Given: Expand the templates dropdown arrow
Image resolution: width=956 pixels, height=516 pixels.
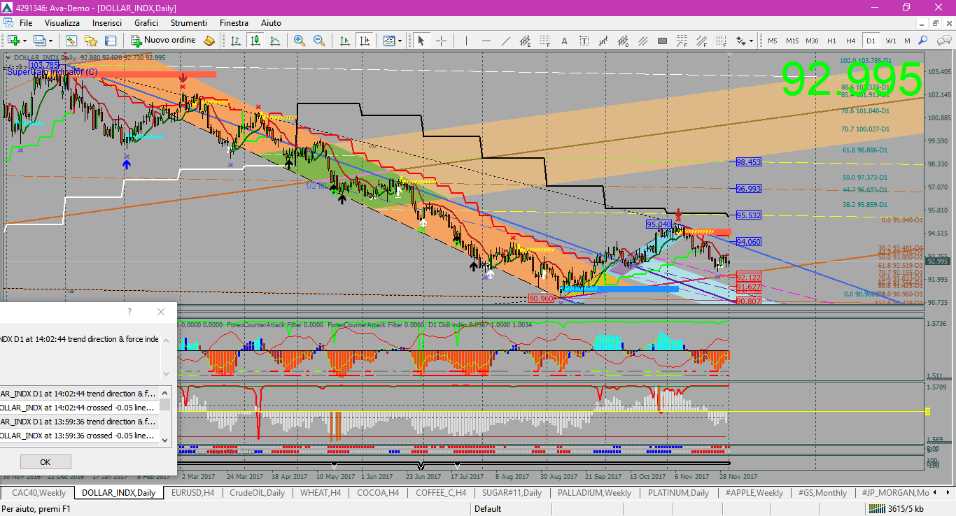Looking at the screenshot, I should click(x=400, y=41).
